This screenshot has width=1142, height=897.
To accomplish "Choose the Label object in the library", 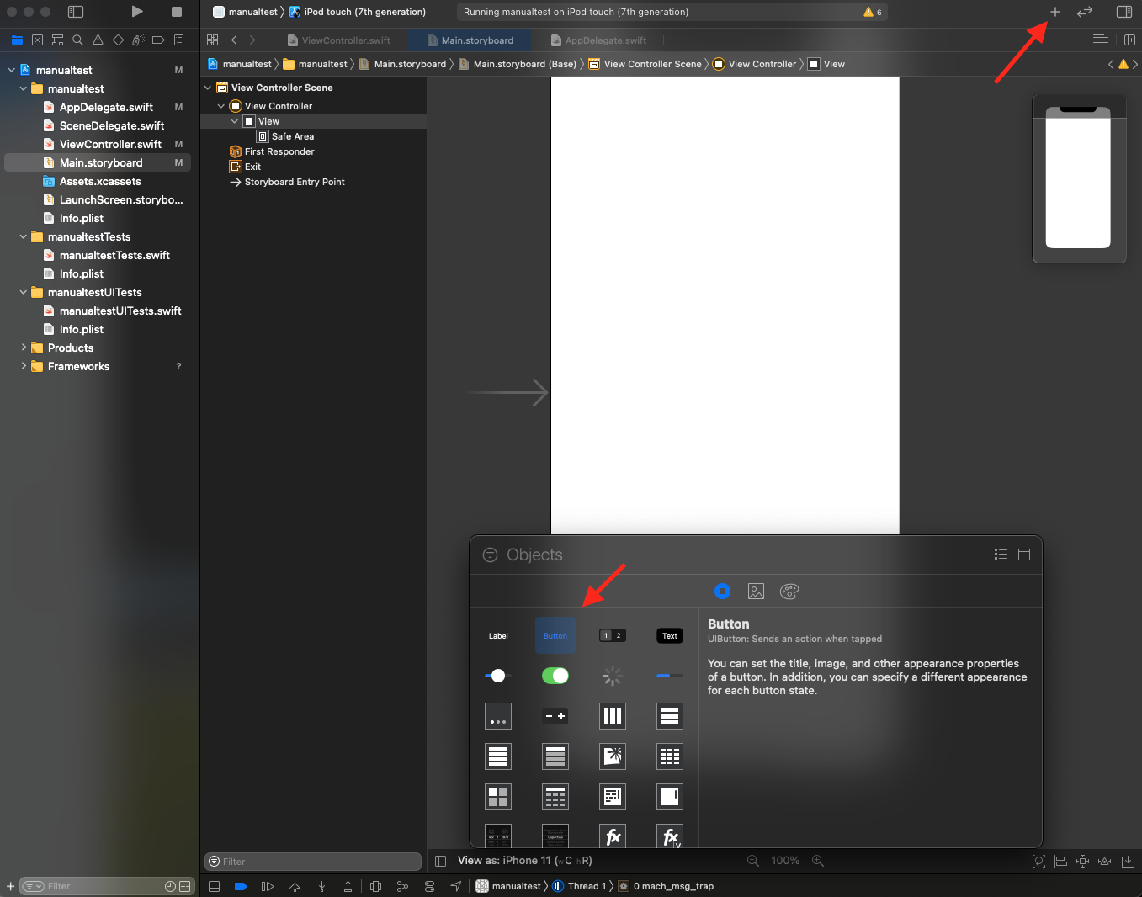I will pos(498,635).
